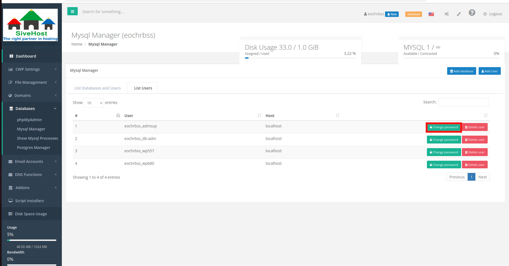
Task: Log out using the Logout link
Action: (x=493, y=14)
